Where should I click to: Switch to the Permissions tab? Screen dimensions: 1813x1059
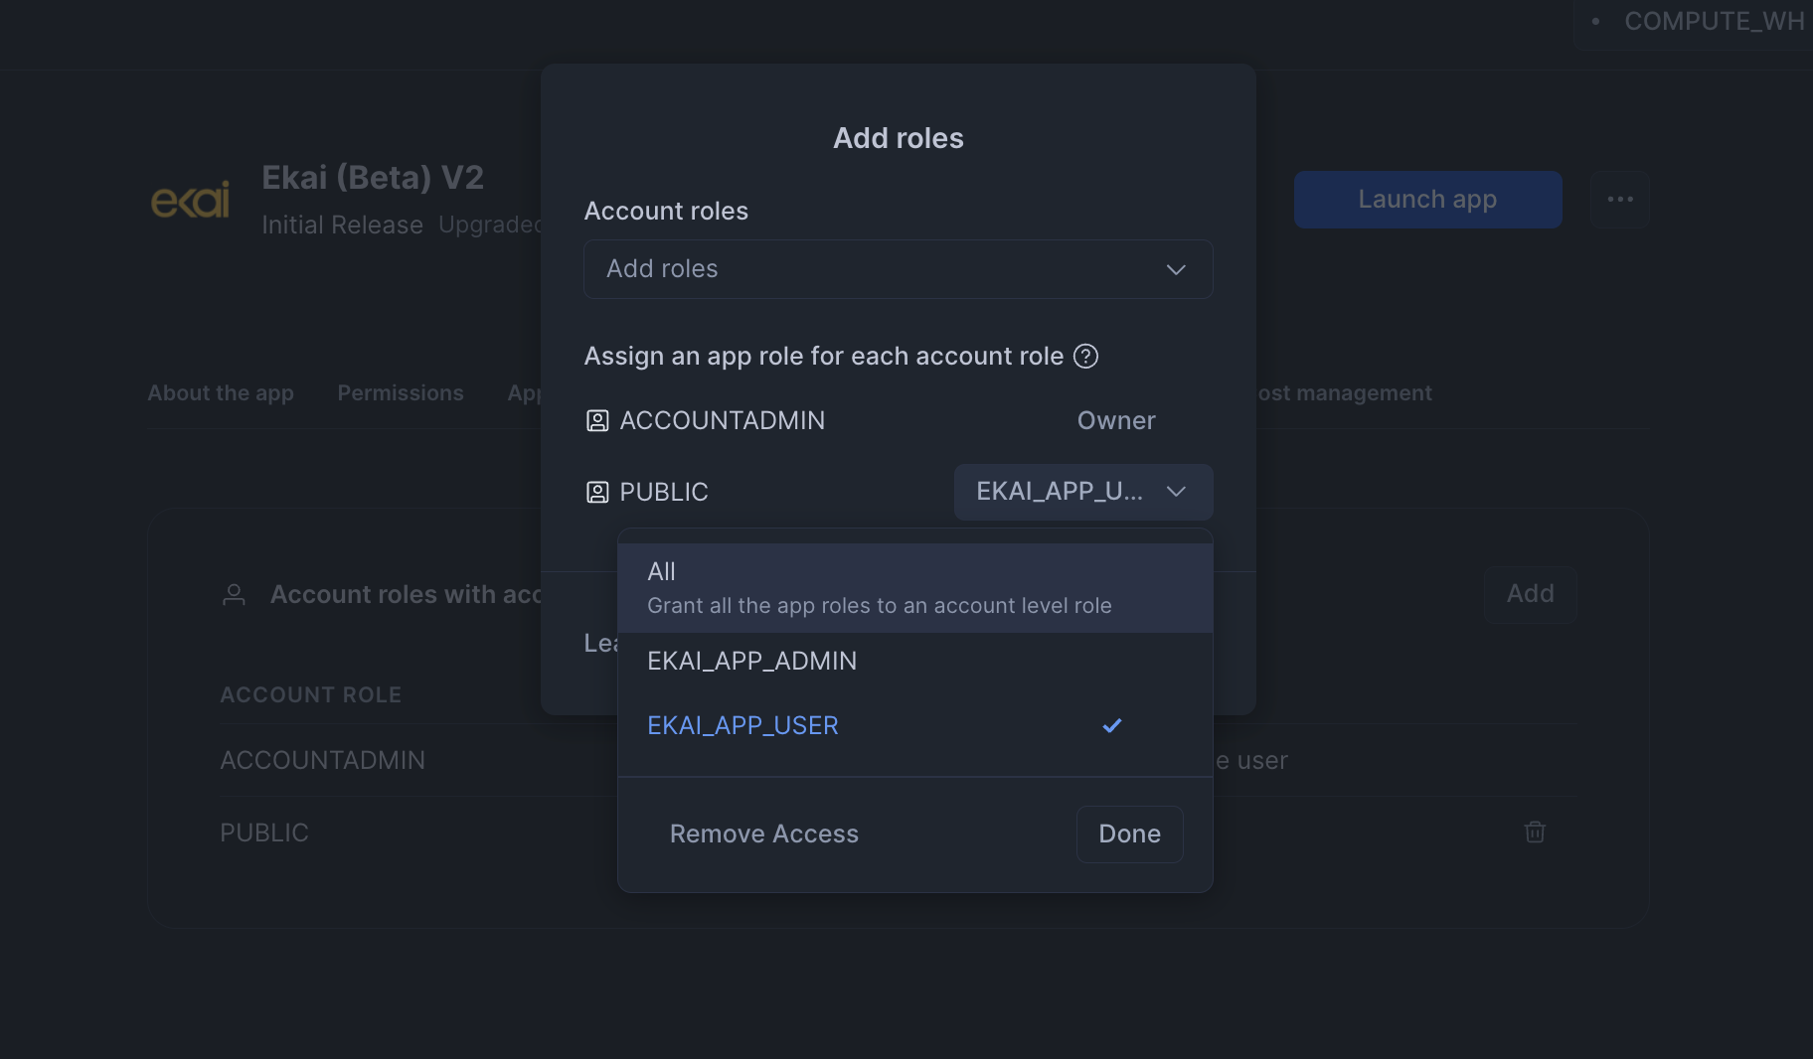click(401, 393)
